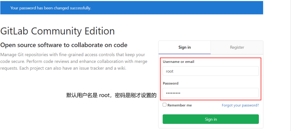Open the Register tab
This screenshot has width=291, height=131.
[x=237, y=47]
